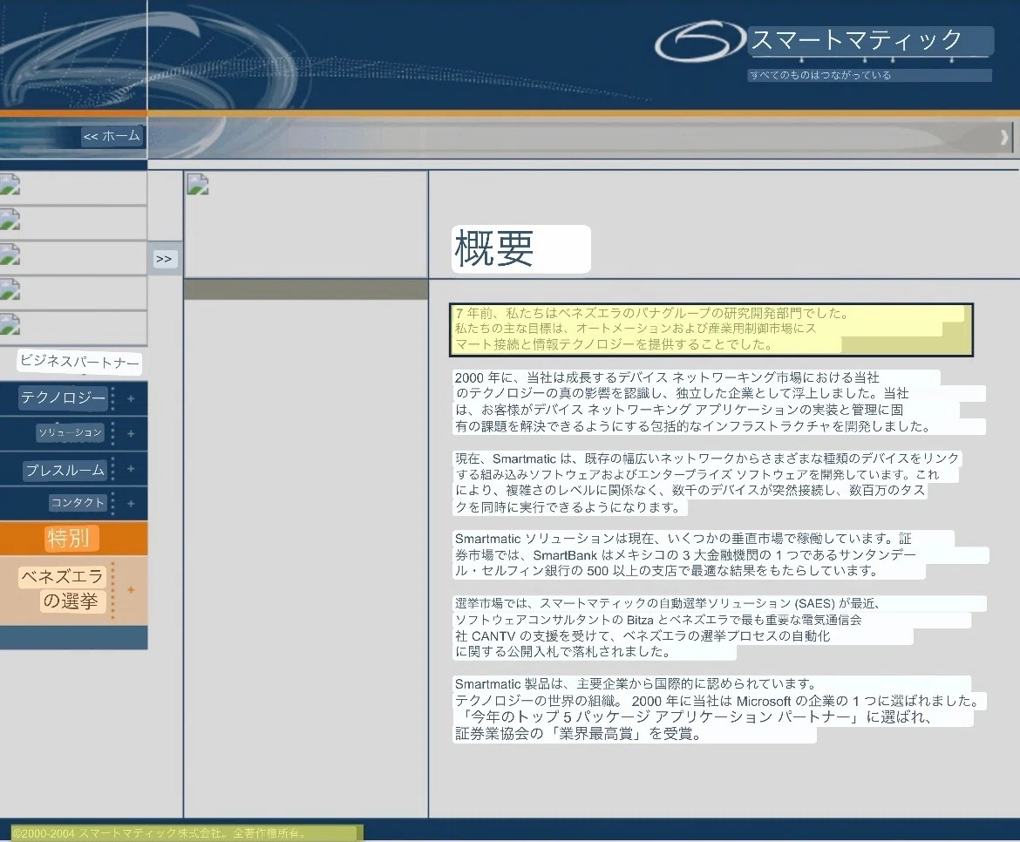This screenshot has height=842, width=1020.
Task: Open ビジネスパートナー menu item
Action: (x=79, y=362)
